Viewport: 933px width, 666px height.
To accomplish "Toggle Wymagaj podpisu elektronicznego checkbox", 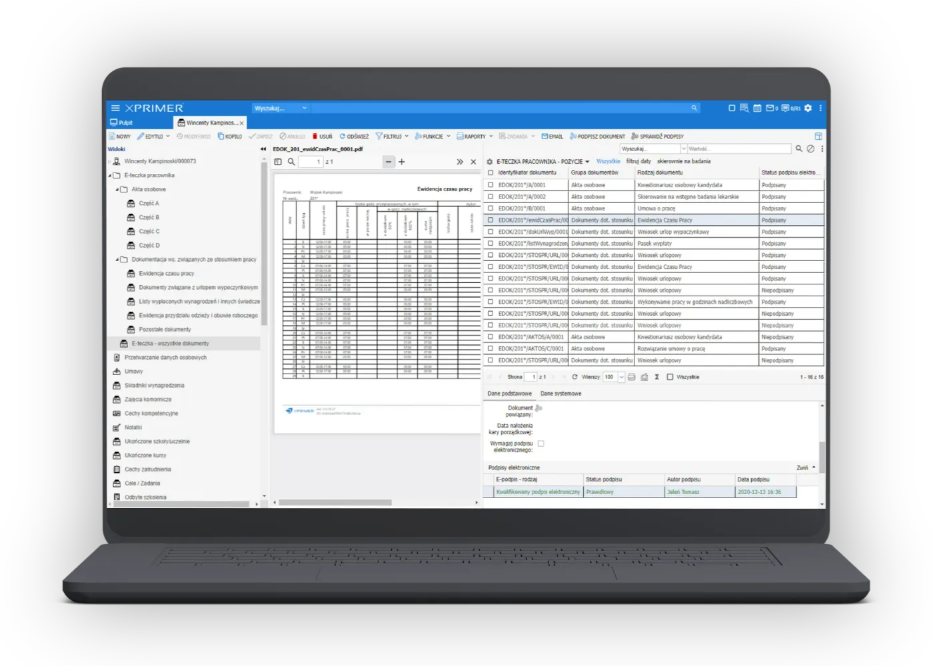I will click(x=540, y=444).
